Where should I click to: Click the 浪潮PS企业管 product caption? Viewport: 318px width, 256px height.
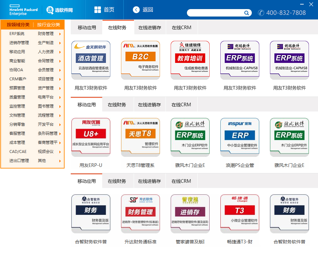click(x=240, y=165)
